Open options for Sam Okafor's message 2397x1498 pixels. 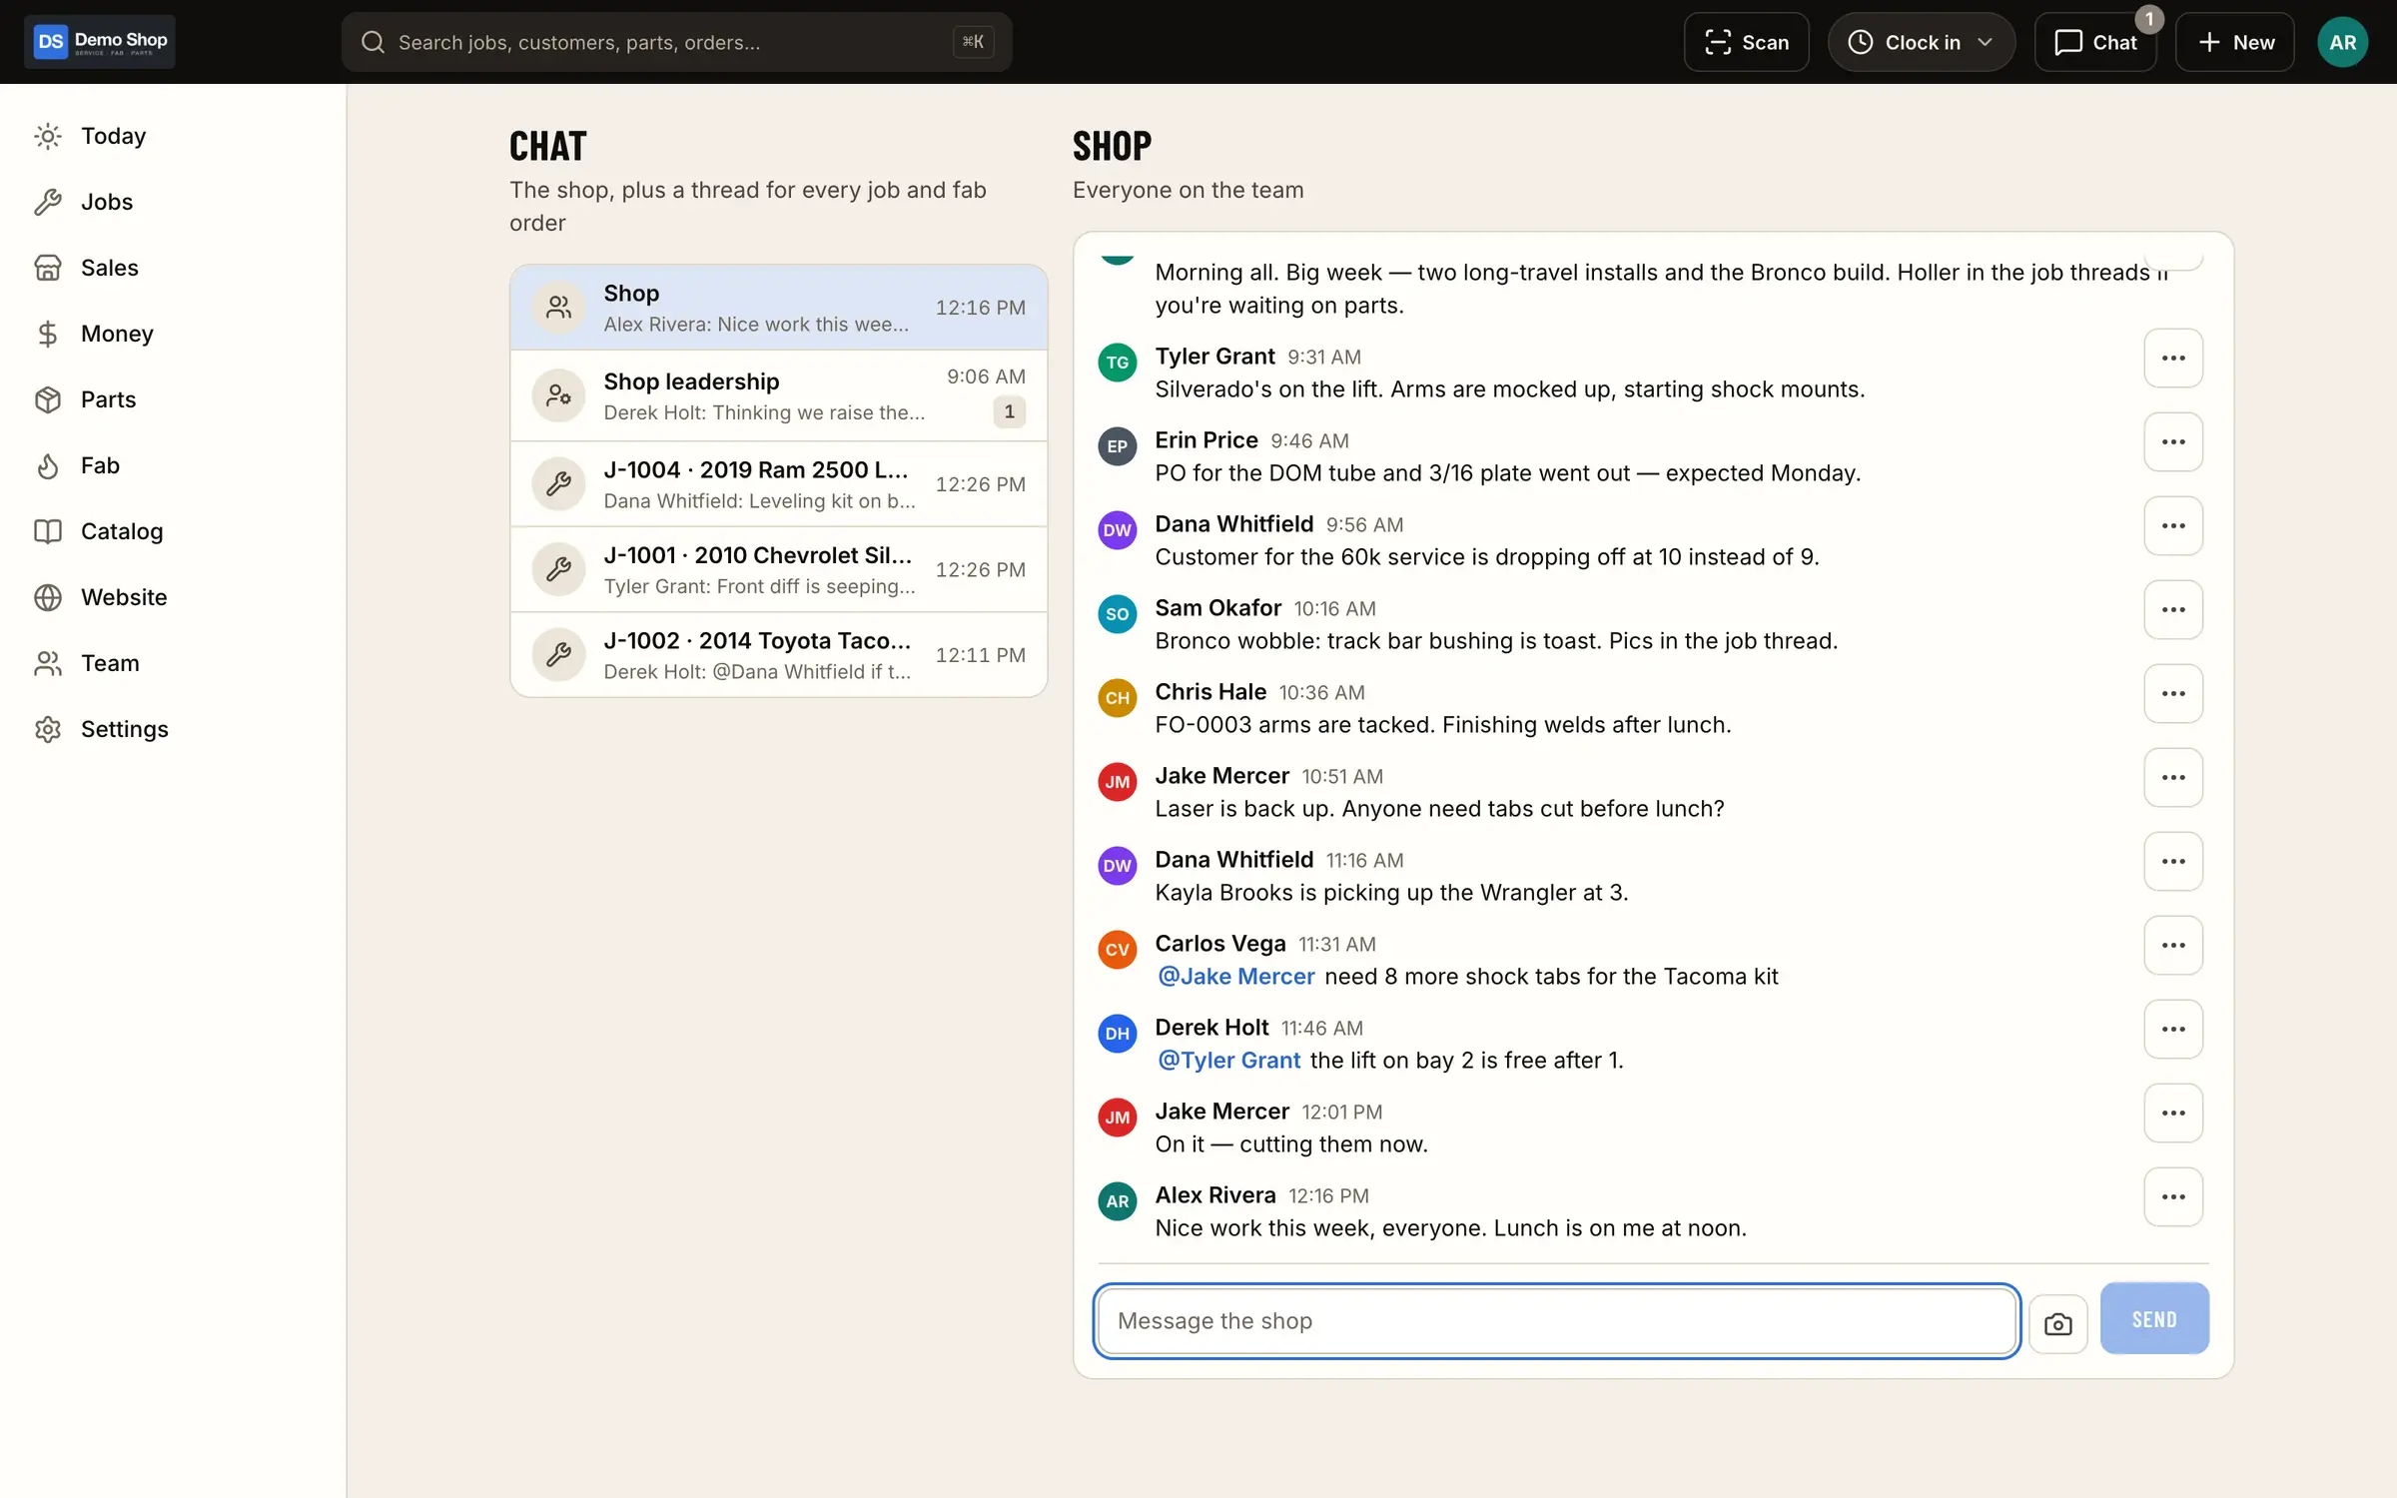coord(2173,609)
